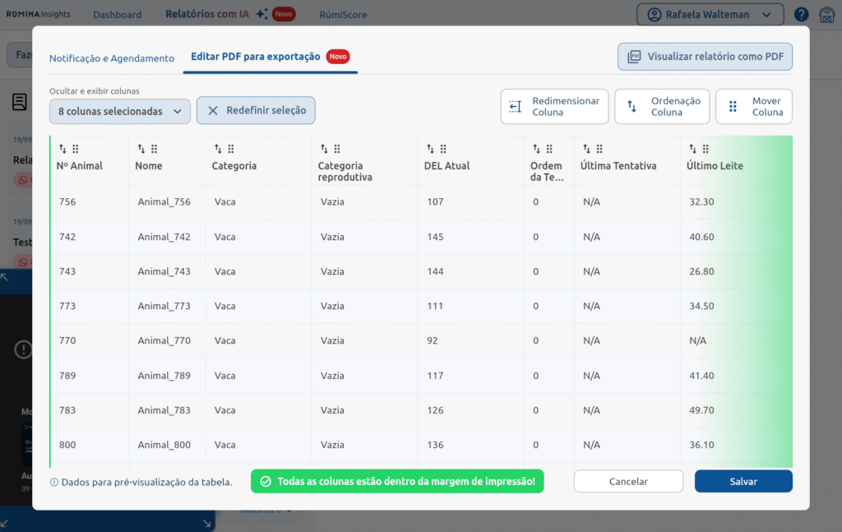The image size is (842, 532).
Task: Click Redefinir seleção button
Action: (256, 110)
